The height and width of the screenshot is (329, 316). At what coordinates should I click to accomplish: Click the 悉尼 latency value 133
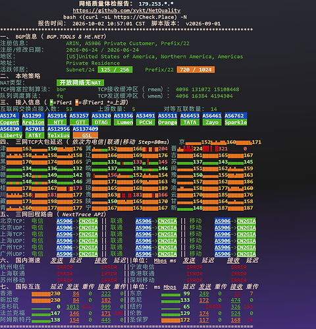pyautogui.click(x=185, y=300)
